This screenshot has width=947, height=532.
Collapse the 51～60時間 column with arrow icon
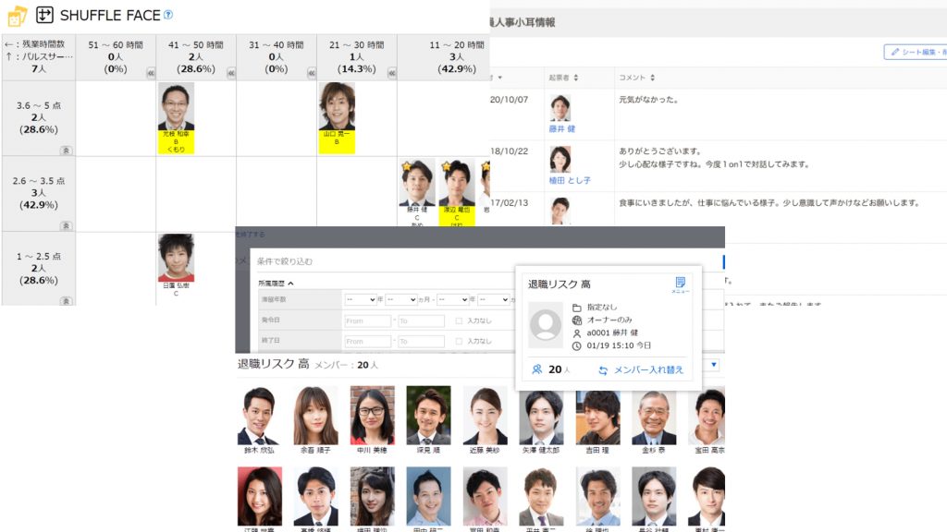[x=150, y=72]
